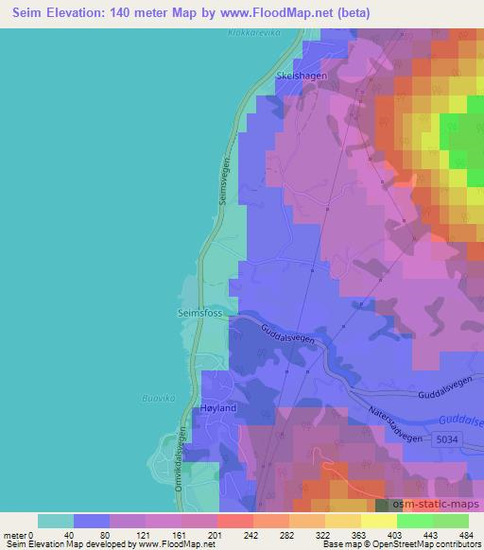This screenshot has height=550, width=484.
Task: Select the 242-282 meter orange legend swatch
Action: point(271,522)
